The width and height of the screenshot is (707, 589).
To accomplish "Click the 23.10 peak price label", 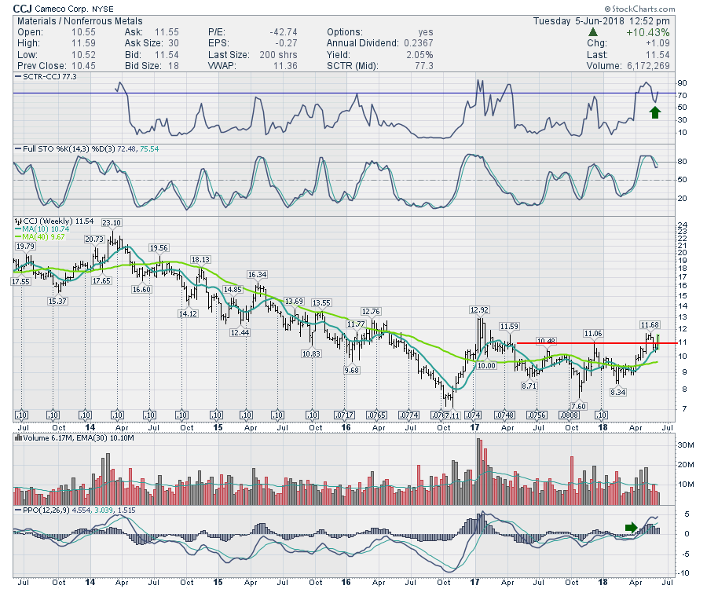I will pyautogui.click(x=112, y=222).
